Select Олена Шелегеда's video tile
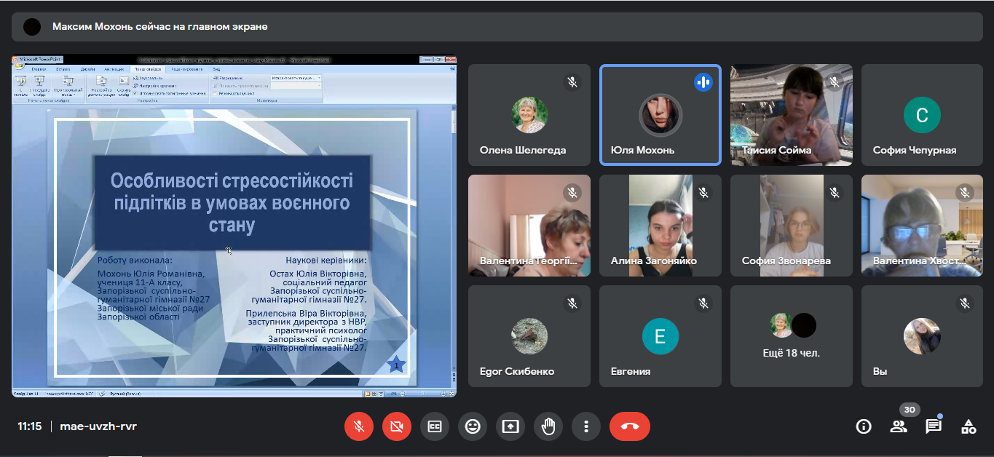 coord(529,115)
